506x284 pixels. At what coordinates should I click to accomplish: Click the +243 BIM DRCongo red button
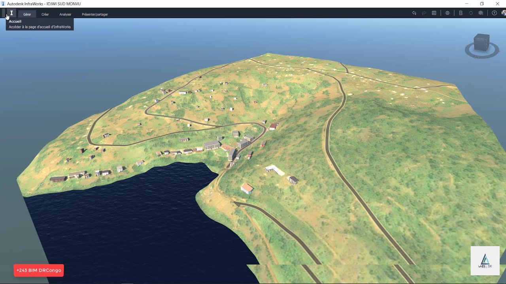click(39, 270)
